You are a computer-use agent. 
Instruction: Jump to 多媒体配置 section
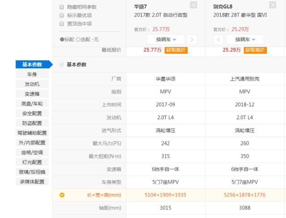[x=32, y=182]
